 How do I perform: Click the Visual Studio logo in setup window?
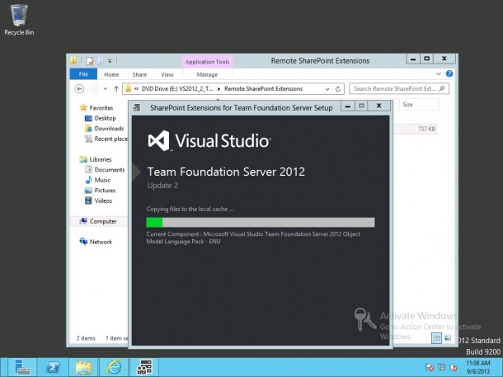click(209, 140)
